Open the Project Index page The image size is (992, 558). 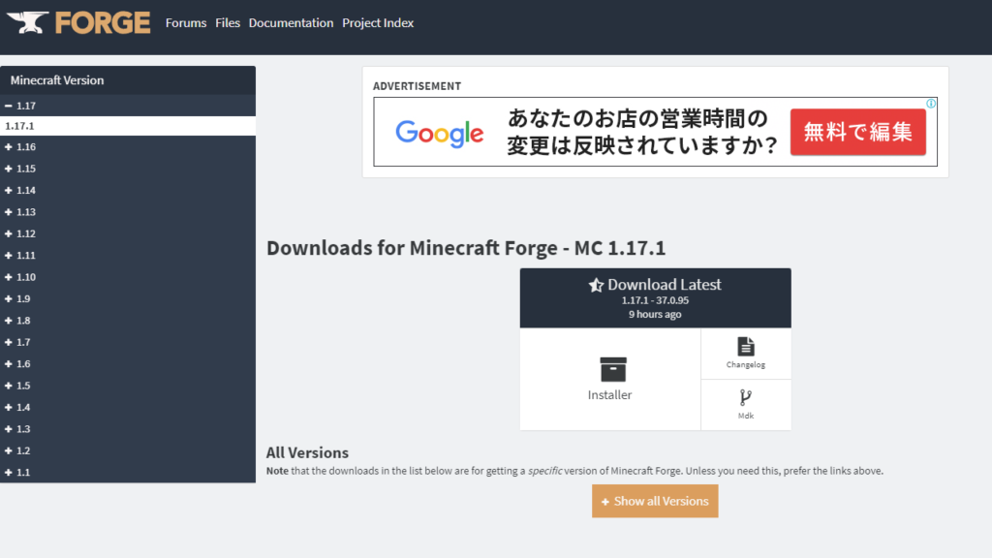378,22
